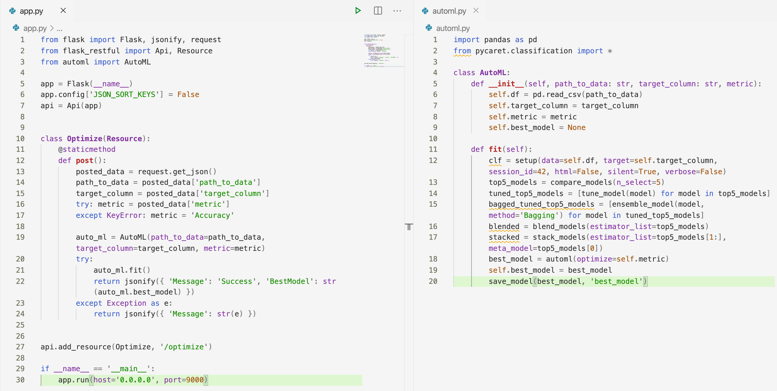The image size is (777, 391).
Task: Click the scrollbar marker in left editor
Action: point(409,226)
